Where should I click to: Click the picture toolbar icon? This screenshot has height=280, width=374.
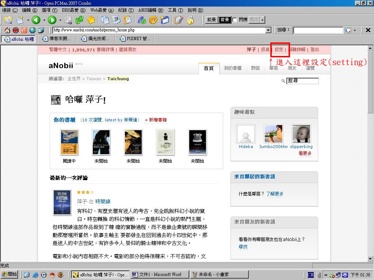tap(117, 20)
